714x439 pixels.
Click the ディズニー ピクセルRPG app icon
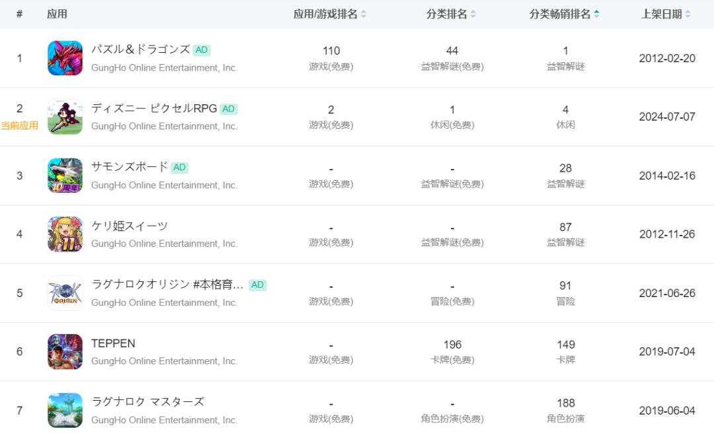point(65,117)
